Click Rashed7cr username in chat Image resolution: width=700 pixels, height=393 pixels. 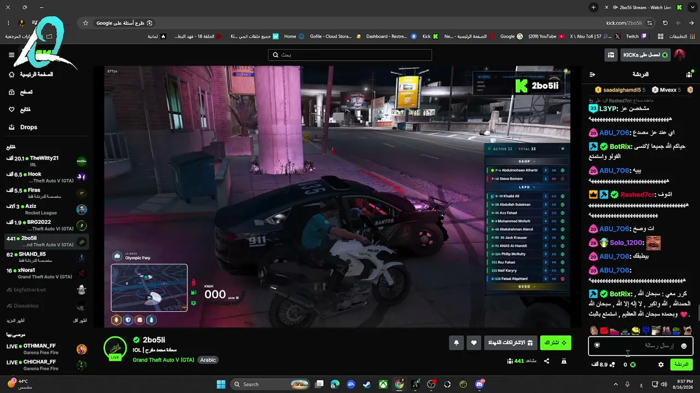pyautogui.click(x=637, y=194)
